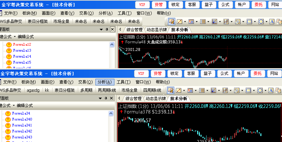Choose the text annotation A tool in top window
Image resolution: width=282 pixels, height=142 pixels.
click(272, 22)
